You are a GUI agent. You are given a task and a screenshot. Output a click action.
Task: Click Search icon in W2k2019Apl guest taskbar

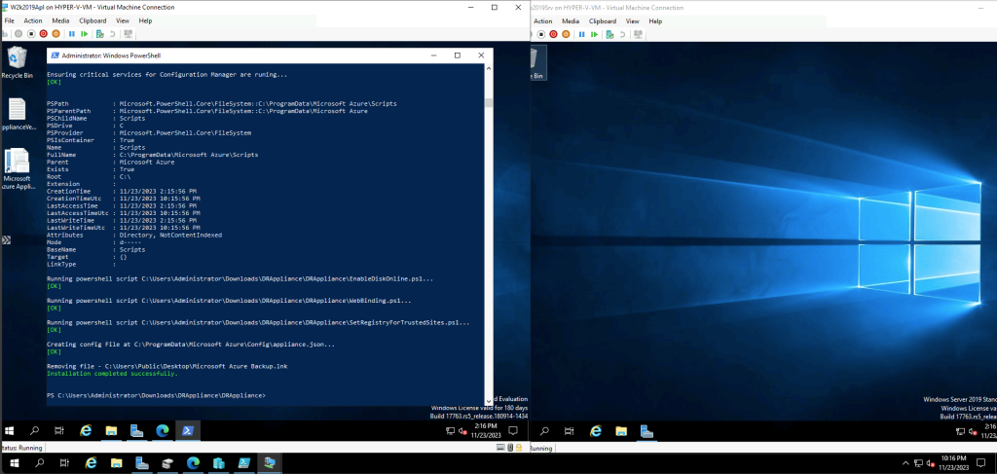click(35, 430)
